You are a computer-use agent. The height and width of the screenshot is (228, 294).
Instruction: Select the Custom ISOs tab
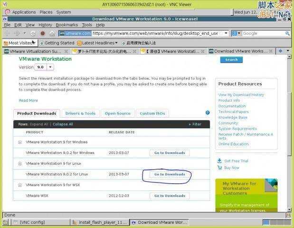pos(152,114)
